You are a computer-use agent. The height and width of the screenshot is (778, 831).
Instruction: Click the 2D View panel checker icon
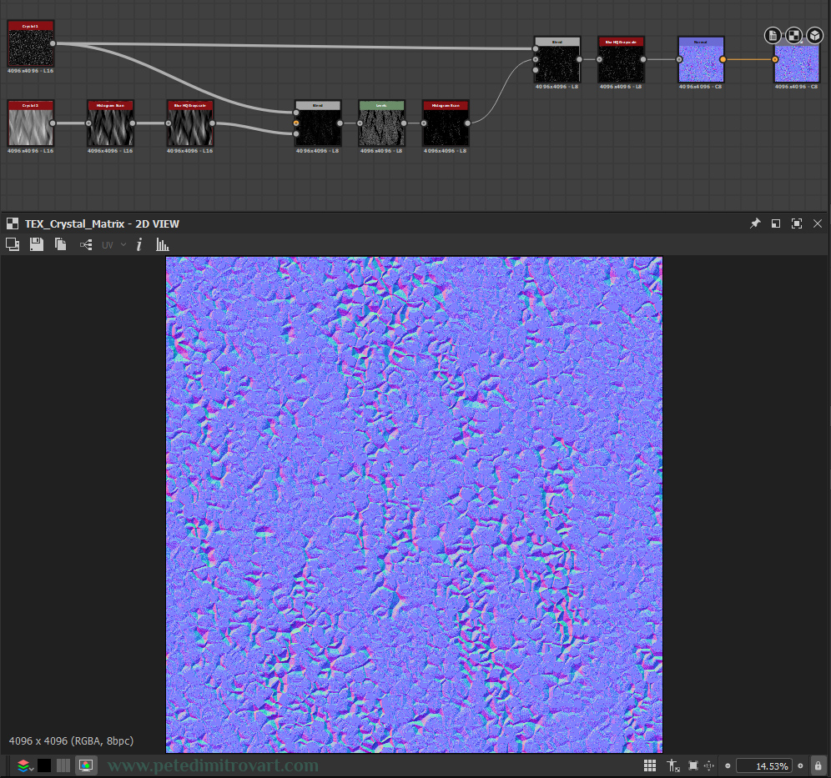pos(13,223)
